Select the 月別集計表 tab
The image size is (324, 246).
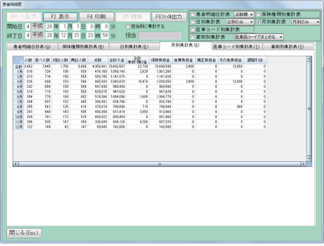(185, 45)
